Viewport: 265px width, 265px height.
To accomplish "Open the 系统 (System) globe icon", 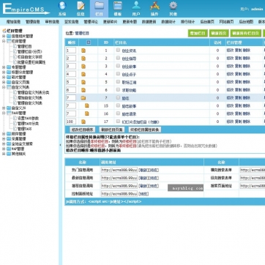I will [x=62, y=6].
